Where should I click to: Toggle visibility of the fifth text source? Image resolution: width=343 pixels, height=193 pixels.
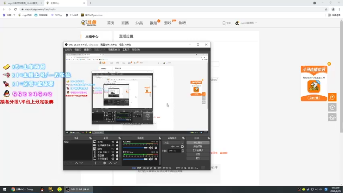(113, 155)
